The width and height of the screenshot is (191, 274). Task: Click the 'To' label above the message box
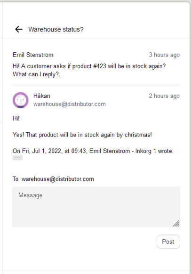point(16,179)
